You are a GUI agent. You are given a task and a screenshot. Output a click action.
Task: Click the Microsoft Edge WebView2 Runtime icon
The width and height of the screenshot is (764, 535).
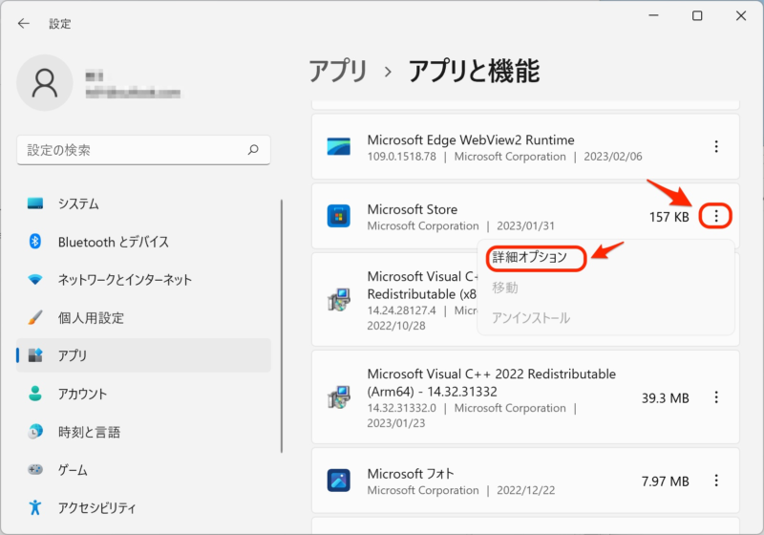tap(339, 147)
